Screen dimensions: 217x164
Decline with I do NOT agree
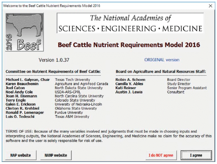click(x=161, y=155)
